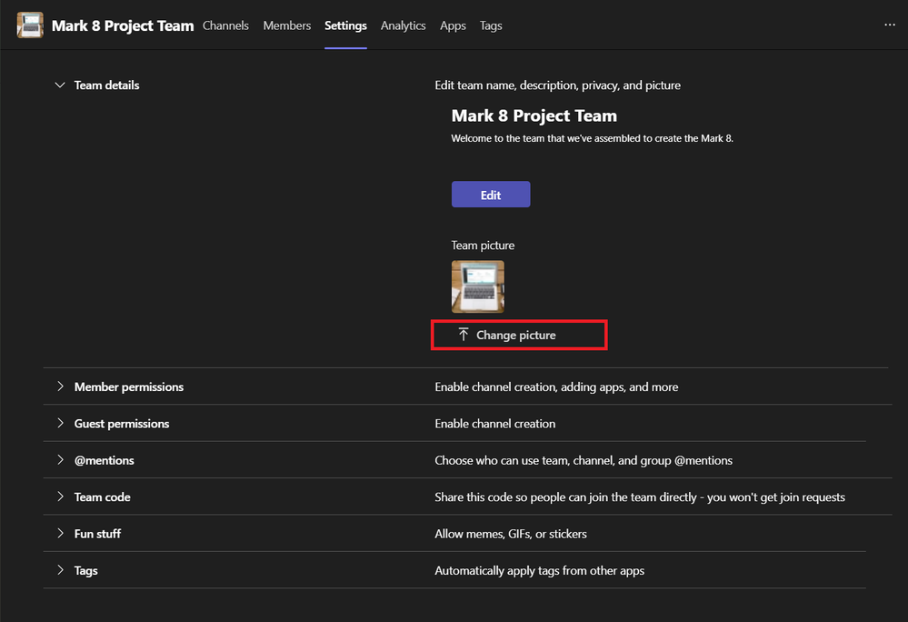Click the Fun stuff label

tap(97, 534)
